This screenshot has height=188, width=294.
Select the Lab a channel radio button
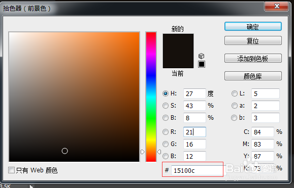(235, 106)
